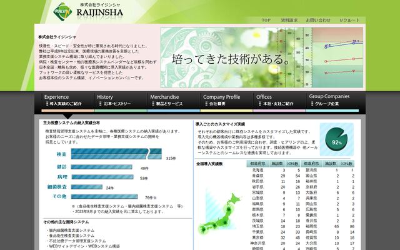The height and width of the screenshot is (250, 400).
Task: Click the 福島県 table cell
Action: (x=257, y=204)
